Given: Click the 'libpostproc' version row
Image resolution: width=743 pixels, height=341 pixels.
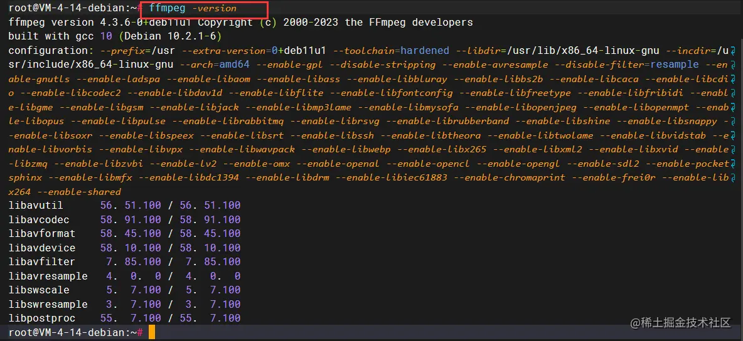Looking at the screenshot, I should pos(125,318).
